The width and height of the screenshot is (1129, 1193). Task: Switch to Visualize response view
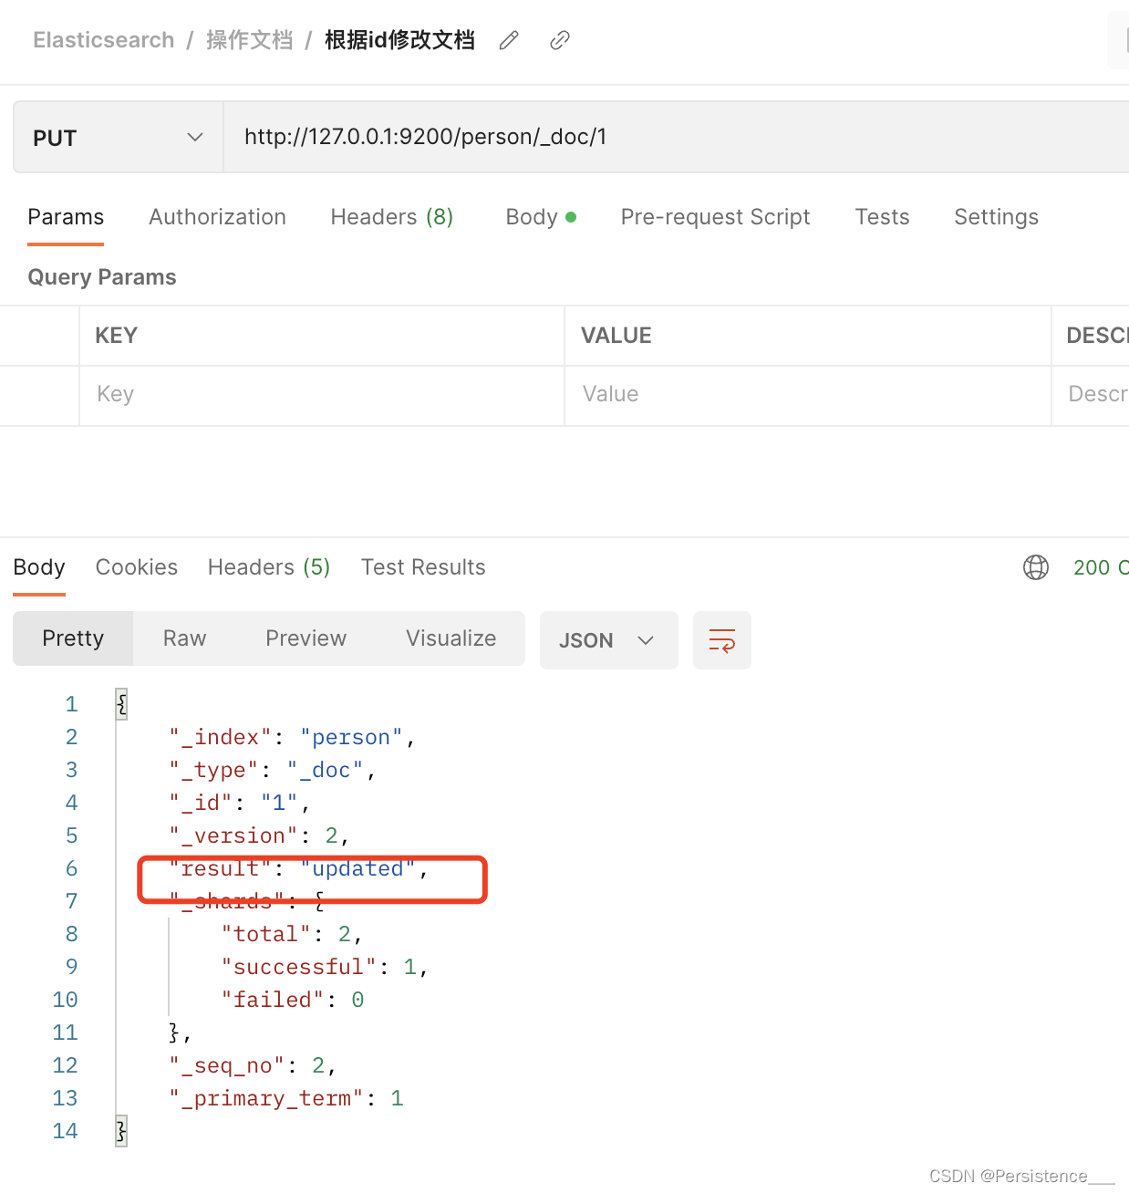(451, 638)
